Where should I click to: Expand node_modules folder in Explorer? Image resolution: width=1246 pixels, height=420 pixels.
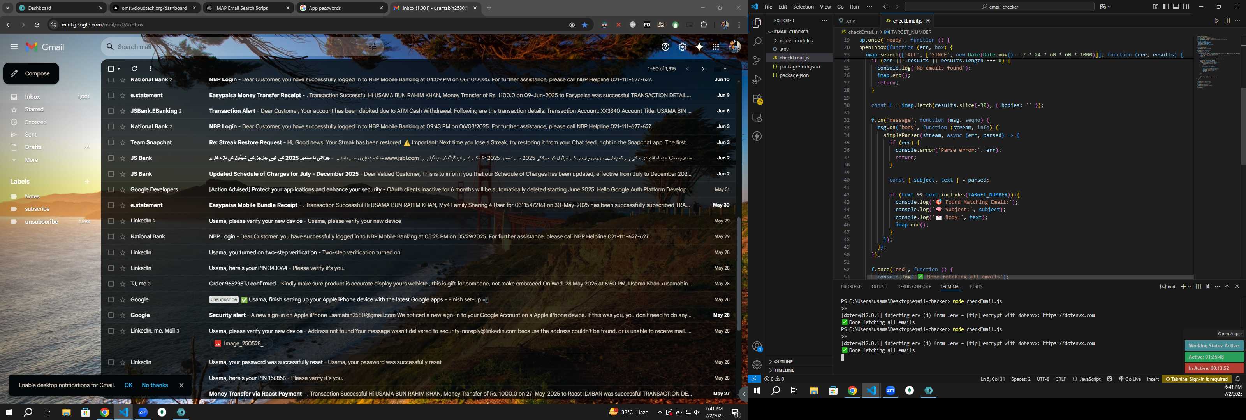(795, 40)
